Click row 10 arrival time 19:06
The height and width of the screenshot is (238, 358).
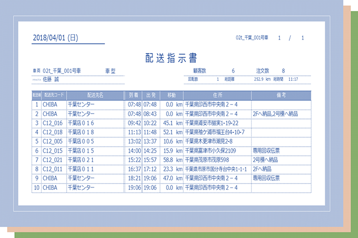134,188
